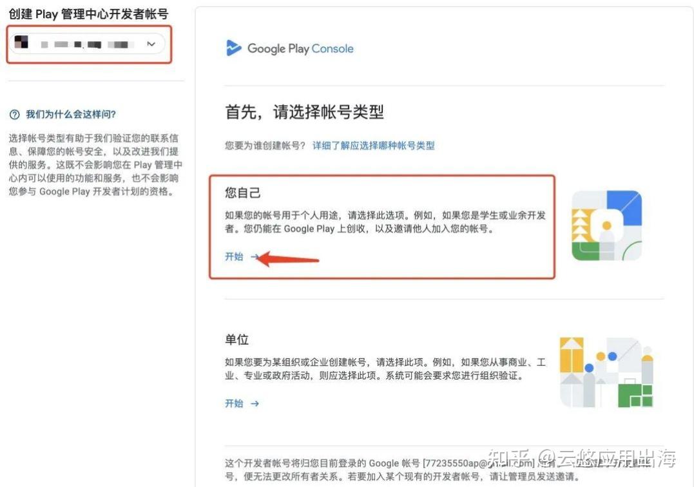
Task: Click the 开始 link under 您自己
Action: point(233,257)
